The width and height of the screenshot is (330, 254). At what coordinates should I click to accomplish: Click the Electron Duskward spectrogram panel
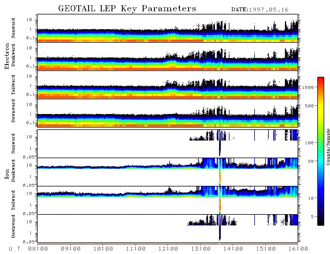point(168,56)
